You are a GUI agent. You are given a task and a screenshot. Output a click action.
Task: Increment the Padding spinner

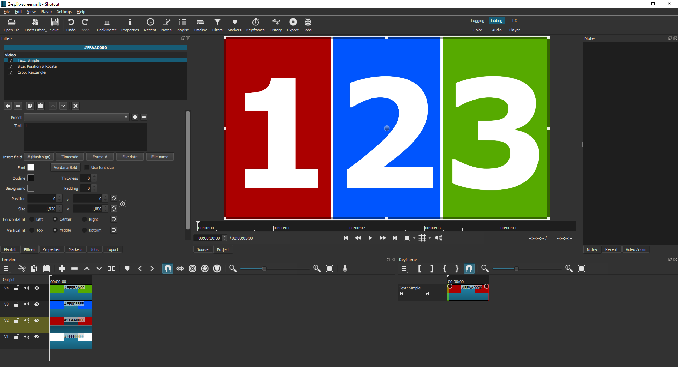(94, 187)
